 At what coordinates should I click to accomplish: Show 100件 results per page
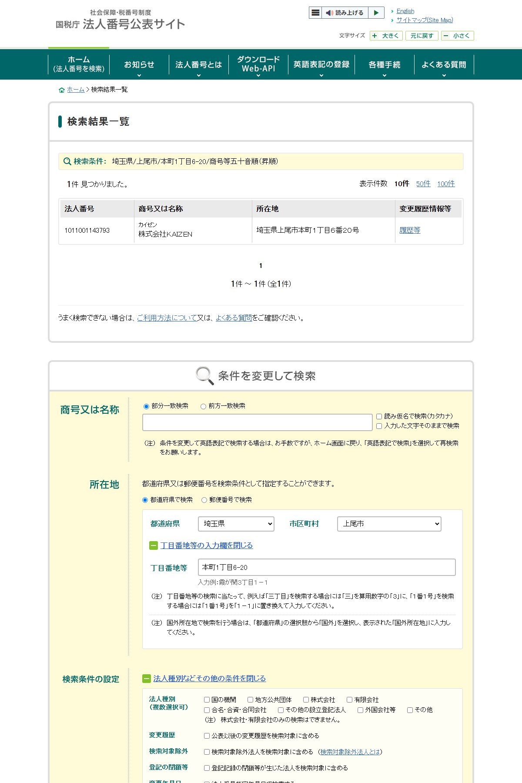(x=446, y=184)
